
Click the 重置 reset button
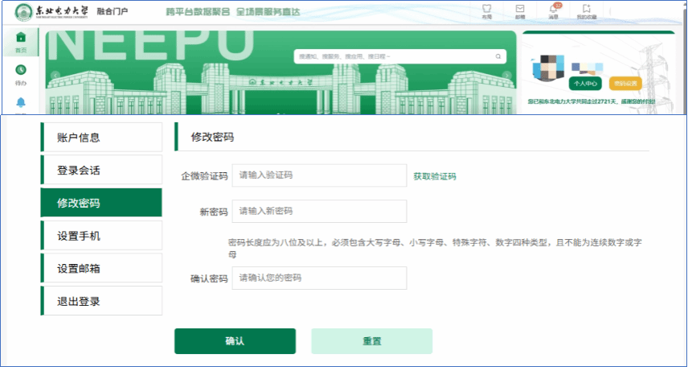(x=371, y=341)
